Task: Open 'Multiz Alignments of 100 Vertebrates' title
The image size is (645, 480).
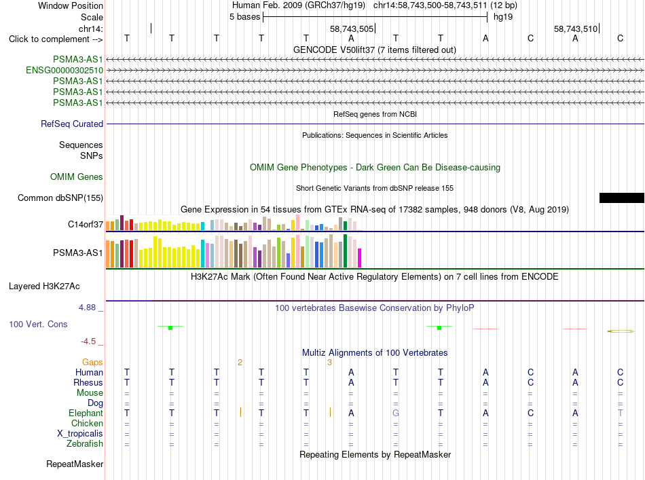Action: [375, 352]
